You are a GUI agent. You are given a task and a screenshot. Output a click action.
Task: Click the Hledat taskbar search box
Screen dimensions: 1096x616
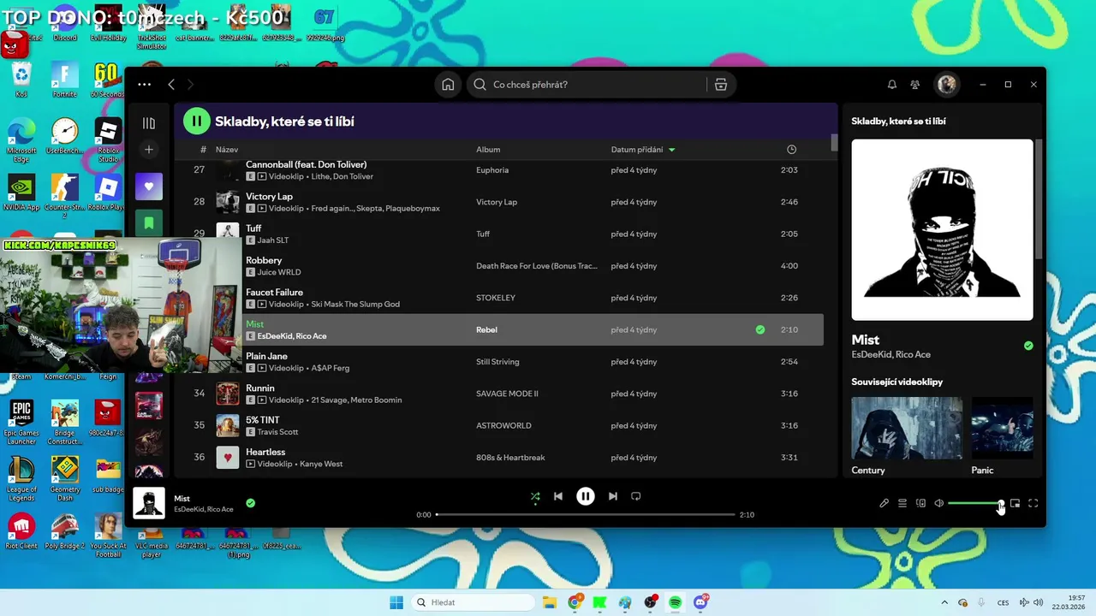click(x=474, y=602)
